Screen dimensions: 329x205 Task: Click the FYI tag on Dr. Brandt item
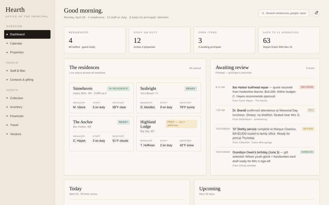[x=311, y=110]
